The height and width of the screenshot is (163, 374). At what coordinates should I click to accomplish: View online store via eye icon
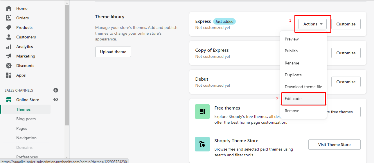(x=56, y=99)
